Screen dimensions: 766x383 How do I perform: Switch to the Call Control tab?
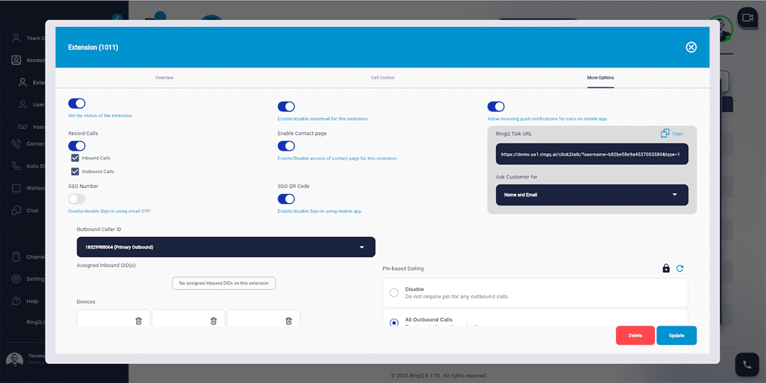(382, 78)
